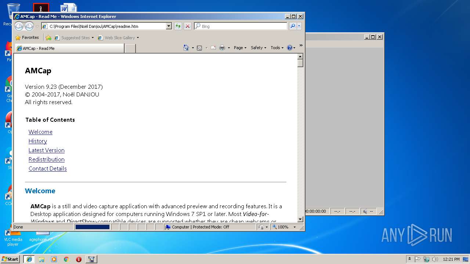Open the Home icon in command bar

point(186,48)
